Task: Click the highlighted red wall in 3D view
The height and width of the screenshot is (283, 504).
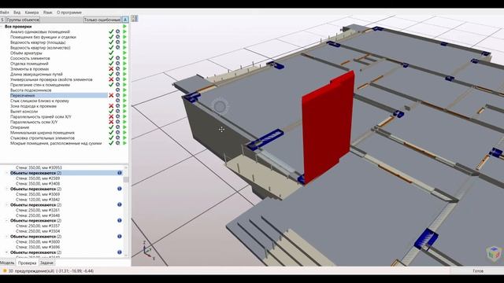Action: click(328, 128)
